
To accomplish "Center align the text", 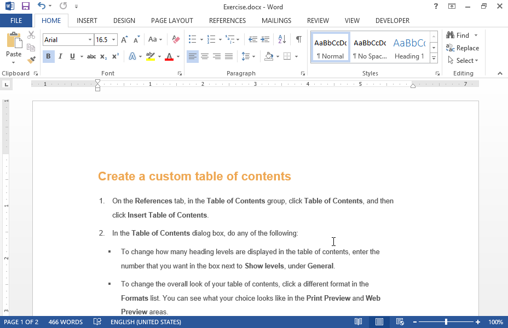I will coord(204,56).
